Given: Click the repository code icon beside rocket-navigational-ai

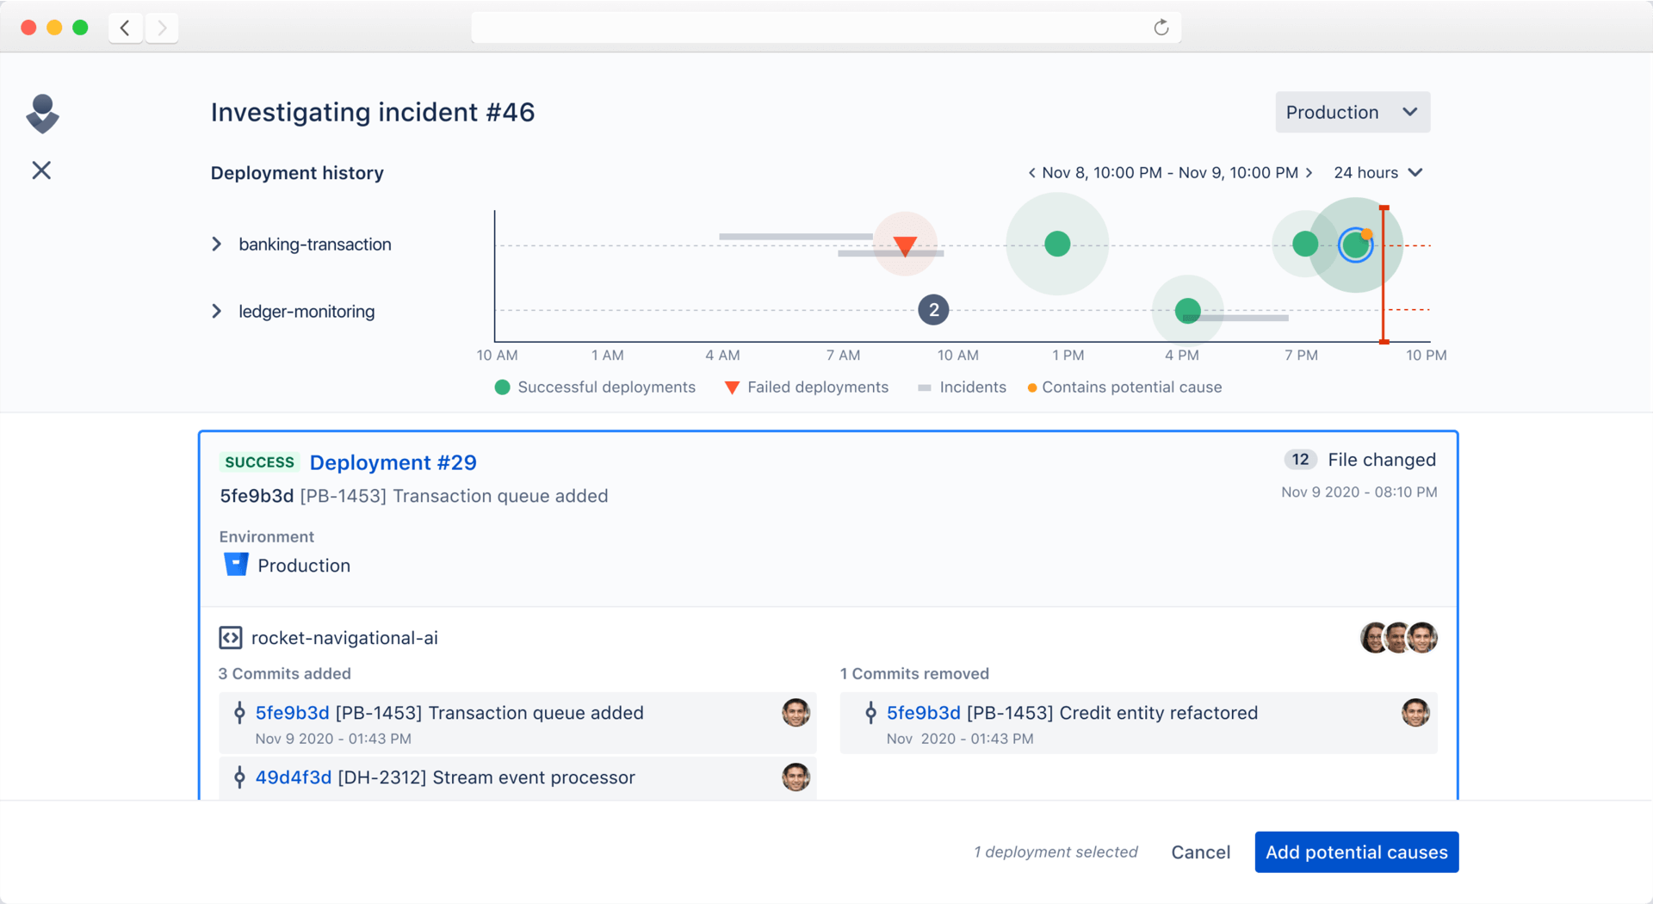Looking at the screenshot, I should pos(230,638).
